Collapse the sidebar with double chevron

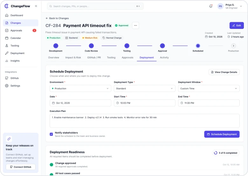(36, 6)
